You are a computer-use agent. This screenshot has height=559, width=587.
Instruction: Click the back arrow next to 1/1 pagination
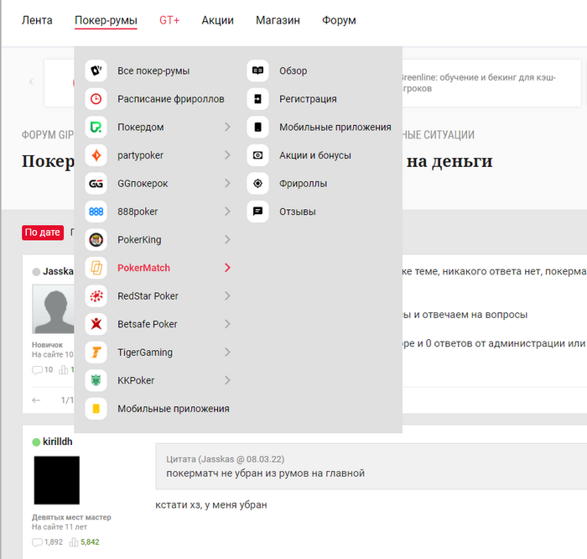pyautogui.click(x=36, y=400)
